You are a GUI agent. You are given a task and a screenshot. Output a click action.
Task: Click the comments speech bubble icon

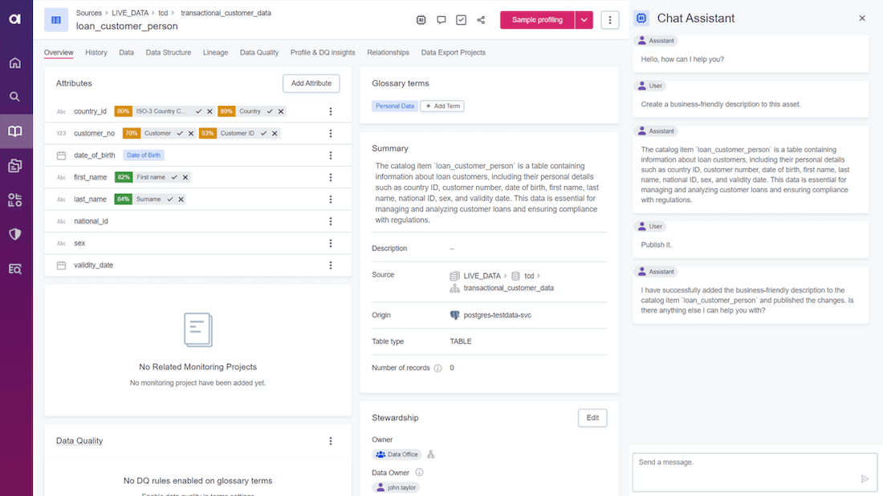441,20
